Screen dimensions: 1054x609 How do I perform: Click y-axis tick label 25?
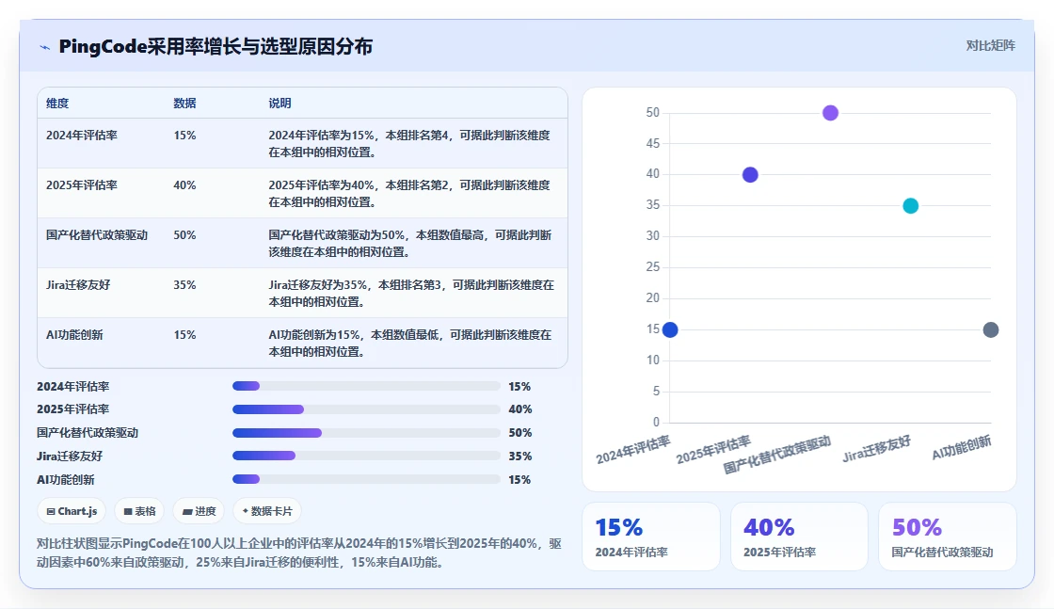click(653, 267)
